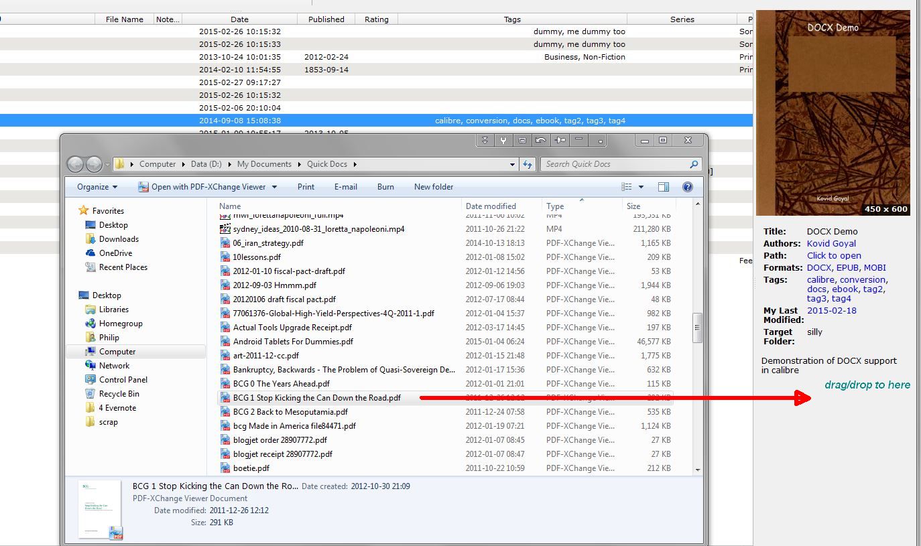This screenshot has height=546, width=921.
Task: Expand the Open with PDF-XChange Viewer arrow
Action: (273, 187)
